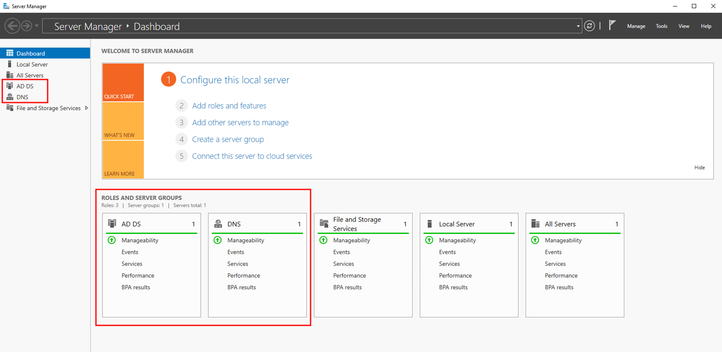Open Manageability in the DNS tile
The image size is (722, 352).
coord(246,240)
